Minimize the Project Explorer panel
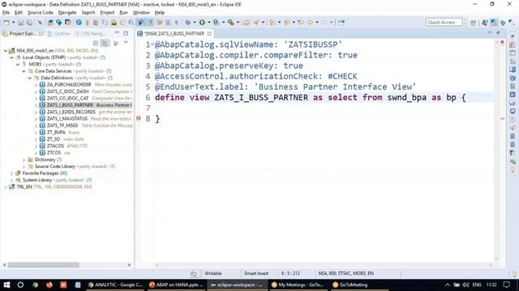The width and height of the screenshot is (519, 291). point(117,33)
